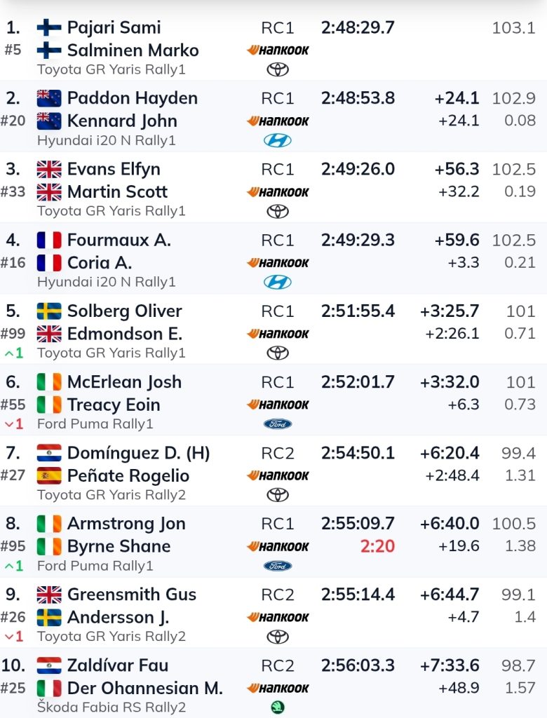This screenshot has height=718, width=547.
Task: Open driver Evans Elfyn's profile
Action: [114, 169]
